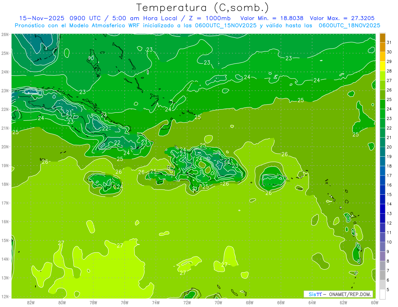
Task: Click the lime legend swatch between 27 and 28
Action: 382,76
